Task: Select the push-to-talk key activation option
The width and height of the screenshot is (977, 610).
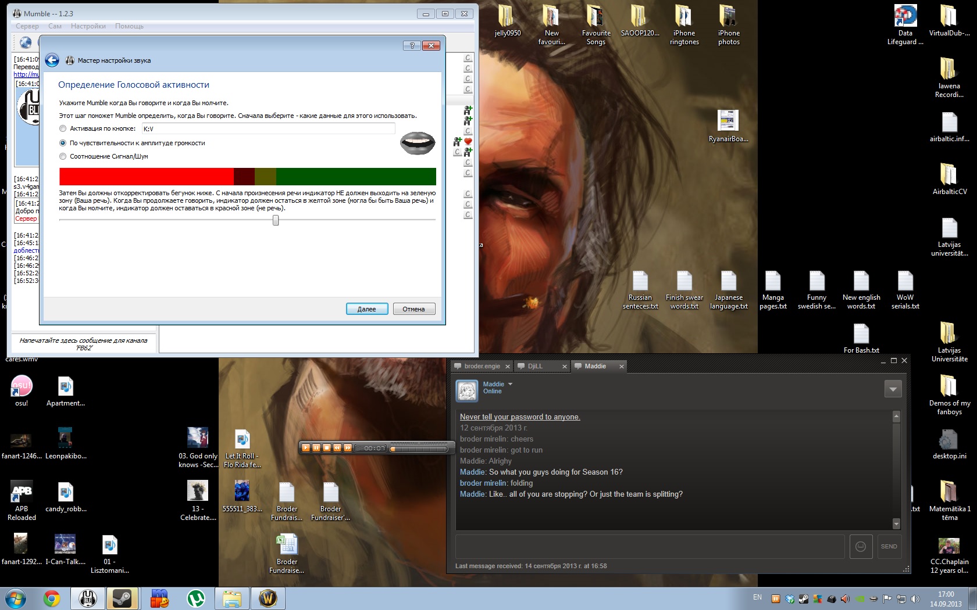Action: (63, 128)
